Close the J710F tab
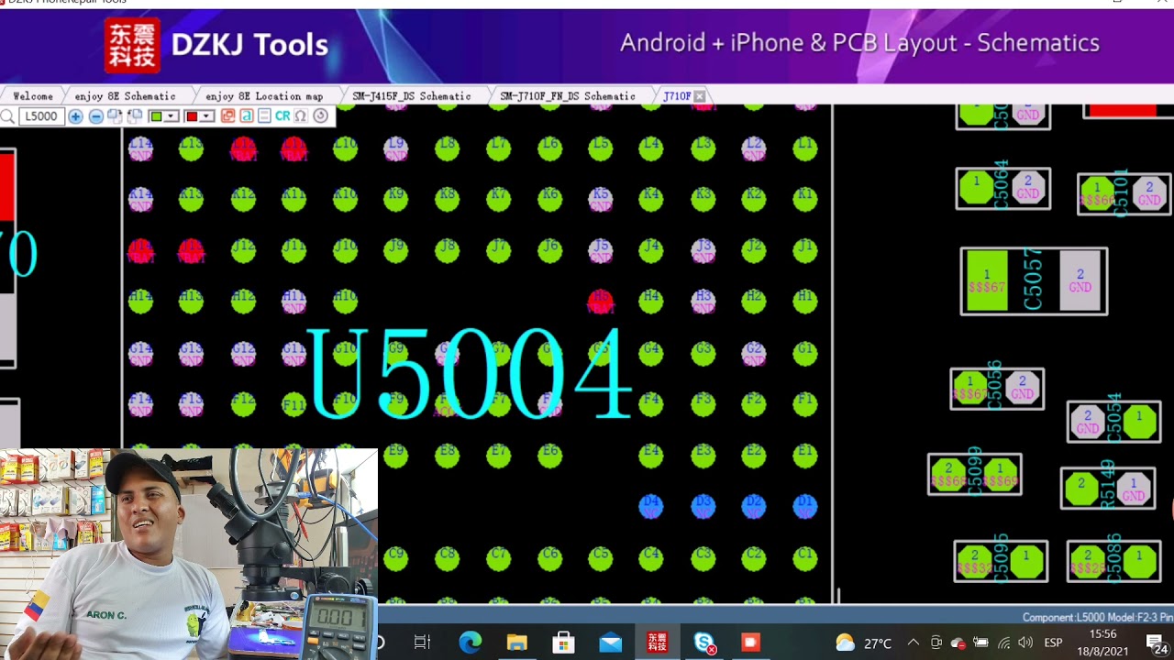Viewport: 1174px width, 660px height. pyautogui.click(x=699, y=96)
